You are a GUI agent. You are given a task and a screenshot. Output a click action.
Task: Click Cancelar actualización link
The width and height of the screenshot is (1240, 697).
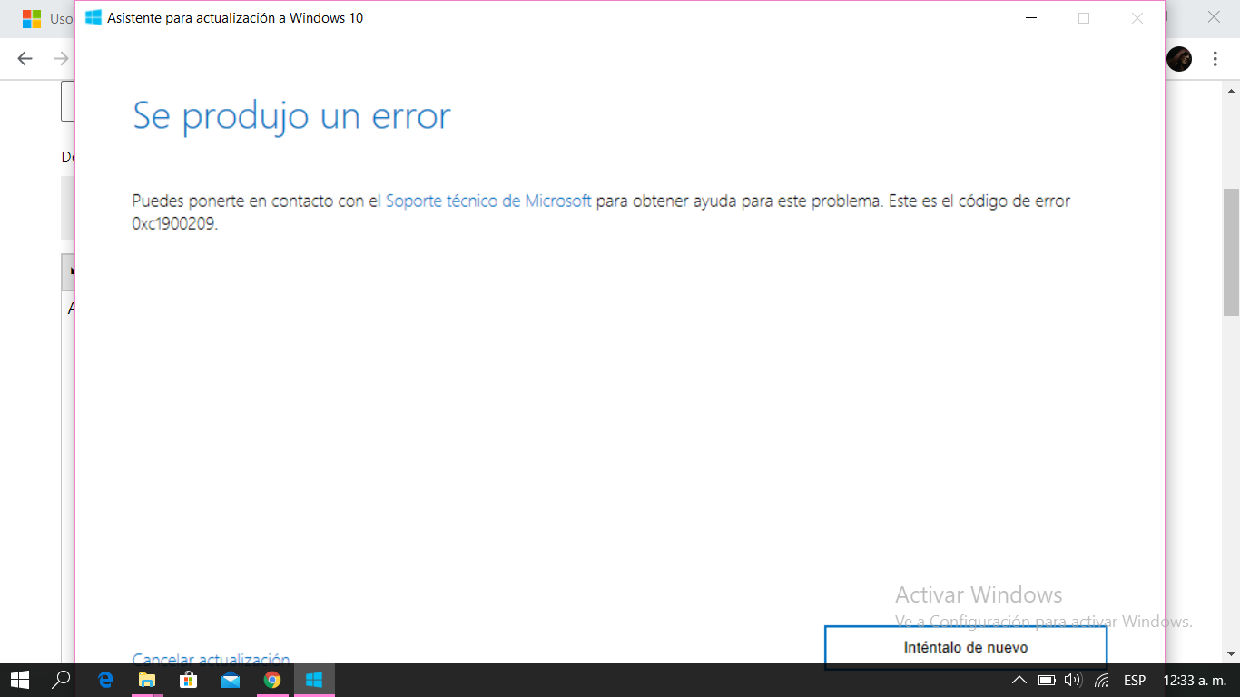tap(211, 658)
